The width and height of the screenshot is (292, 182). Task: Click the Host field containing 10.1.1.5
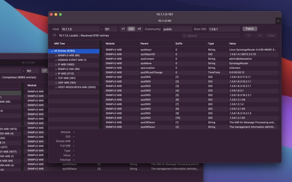[80, 29]
